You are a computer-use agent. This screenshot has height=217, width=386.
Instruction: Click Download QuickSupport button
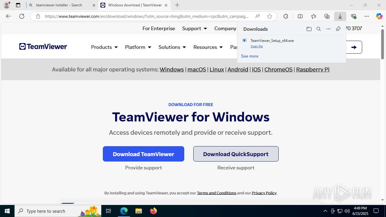[236, 154]
